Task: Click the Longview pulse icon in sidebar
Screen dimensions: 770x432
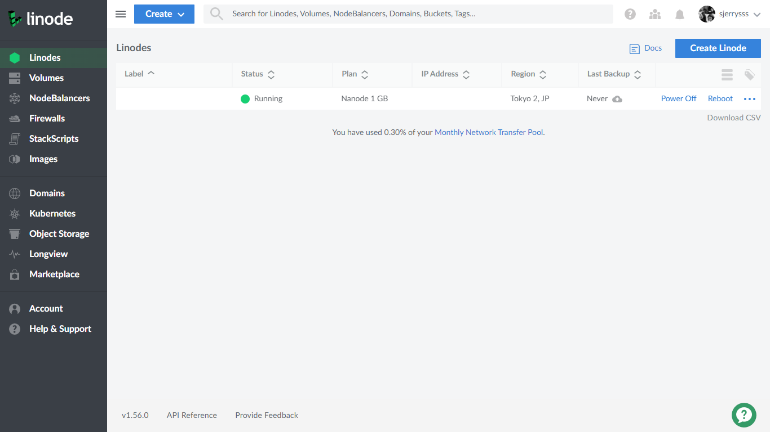Action: point(15,254)
